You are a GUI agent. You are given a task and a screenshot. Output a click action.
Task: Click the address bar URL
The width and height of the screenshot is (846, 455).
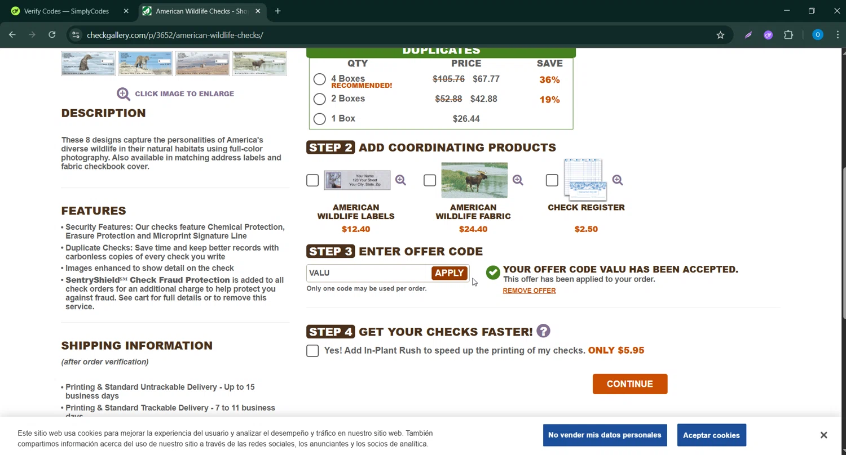point(175,35)
